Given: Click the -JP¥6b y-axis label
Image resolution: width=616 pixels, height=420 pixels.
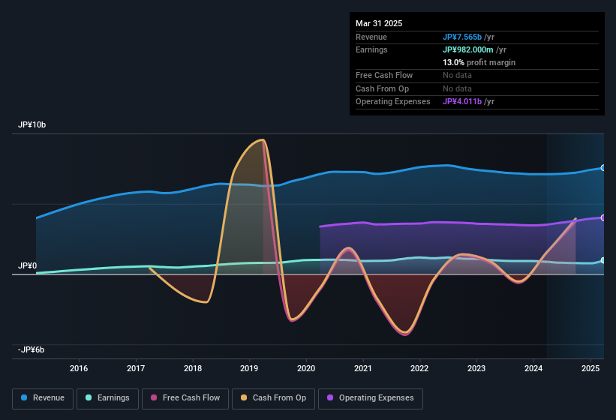Looking at the screenshot, I should 31,349.
